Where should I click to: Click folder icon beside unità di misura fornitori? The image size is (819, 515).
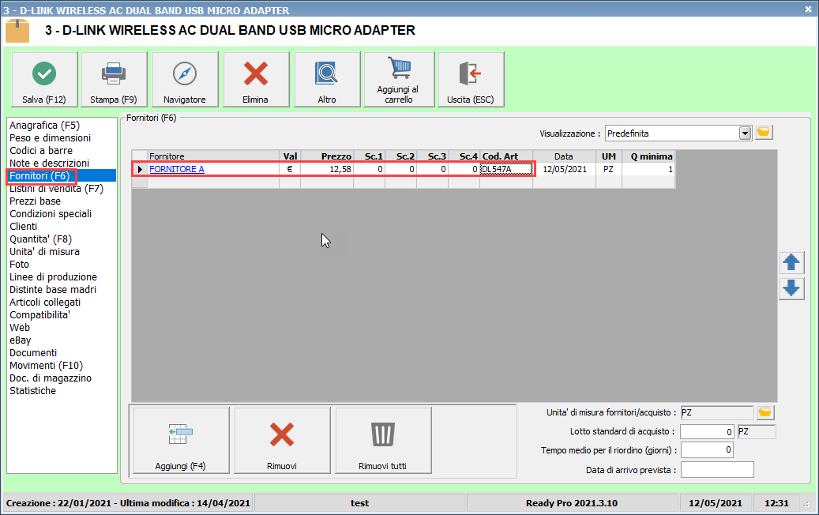pos(765,412)
